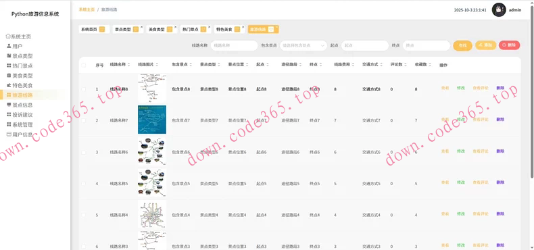Click the route image thumbnail of 线路名称4
The height and width of the screenshot is (250, 534).
pos(152,215)
